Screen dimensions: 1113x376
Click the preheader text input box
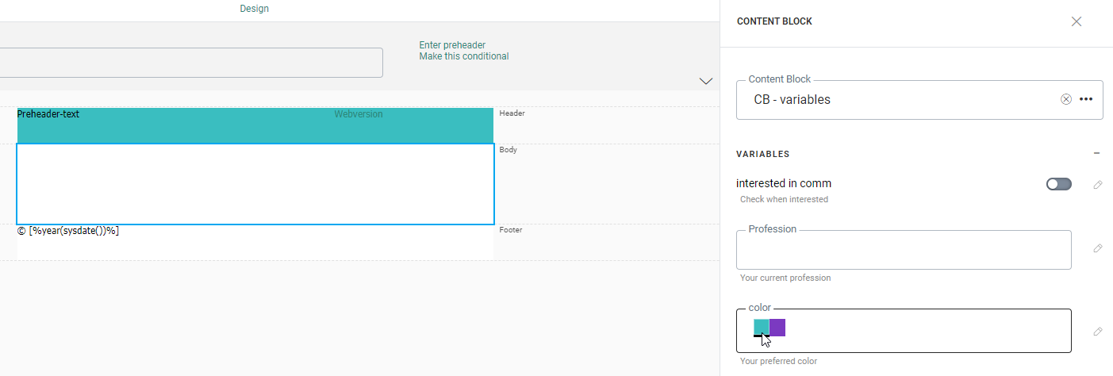click(190, 63)
